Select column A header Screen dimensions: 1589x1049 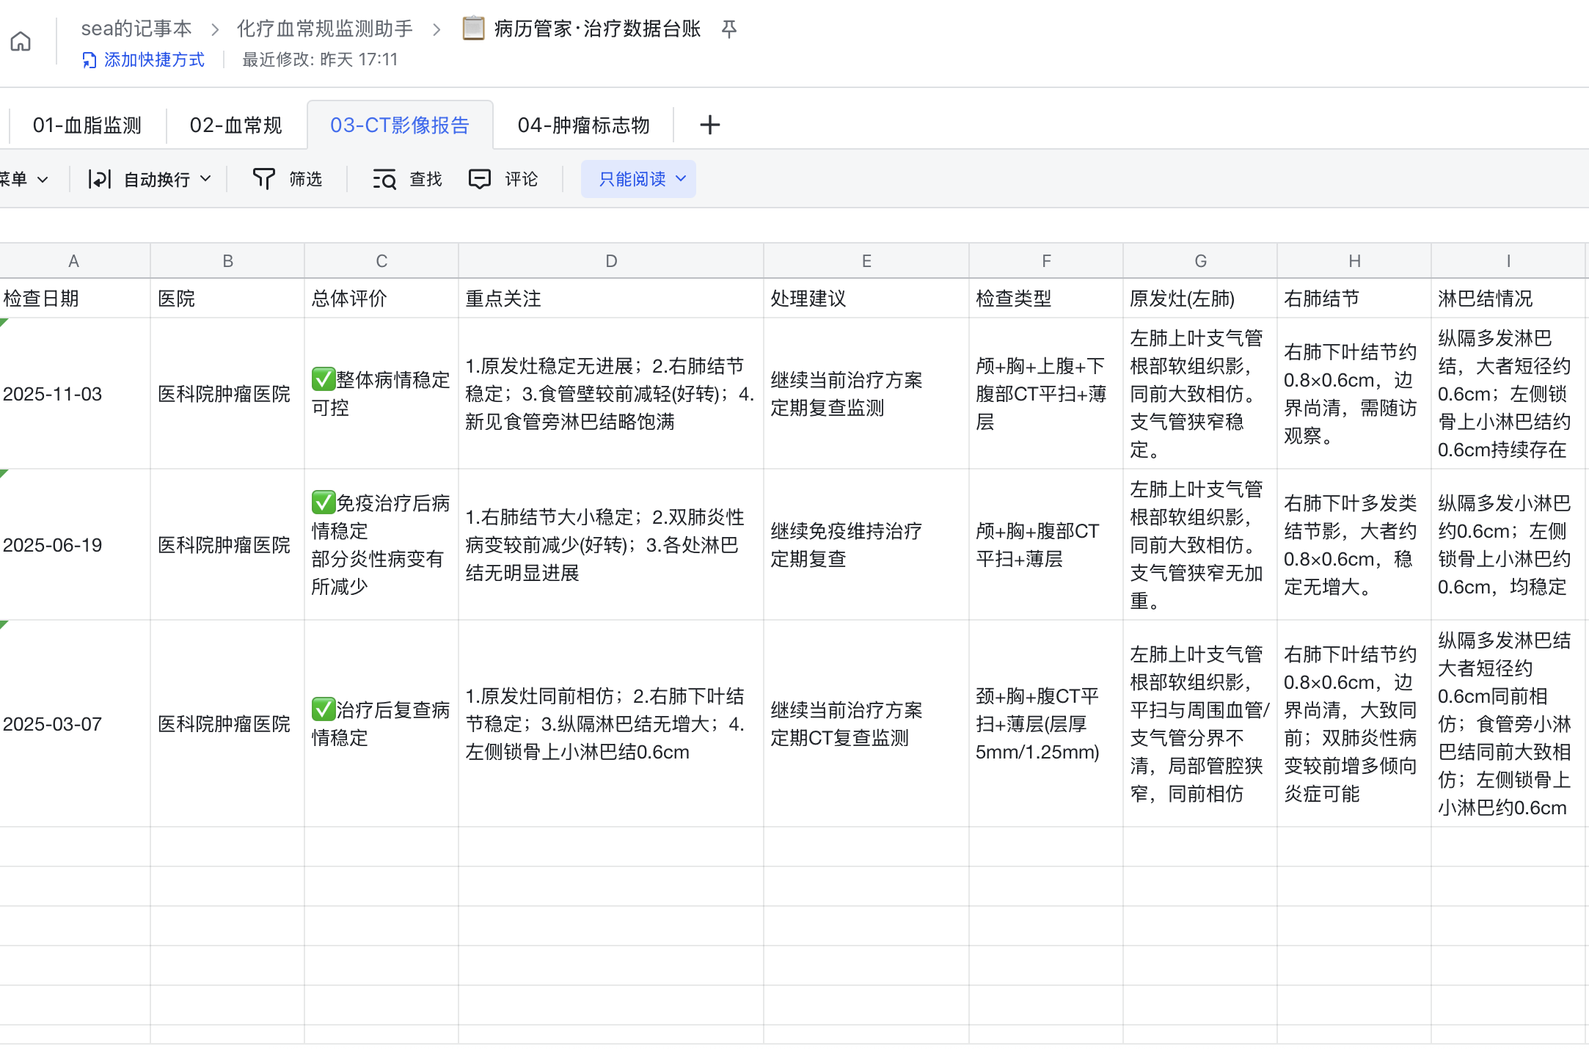click(73, 261)
